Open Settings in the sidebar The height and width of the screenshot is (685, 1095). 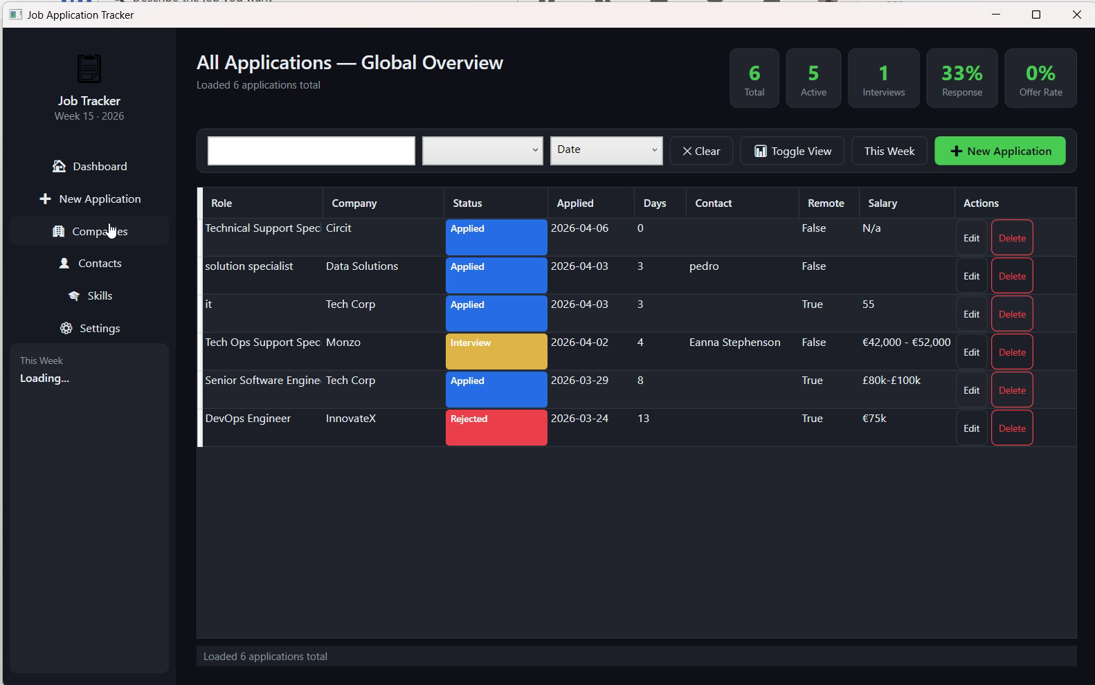(x=89, y=328)
